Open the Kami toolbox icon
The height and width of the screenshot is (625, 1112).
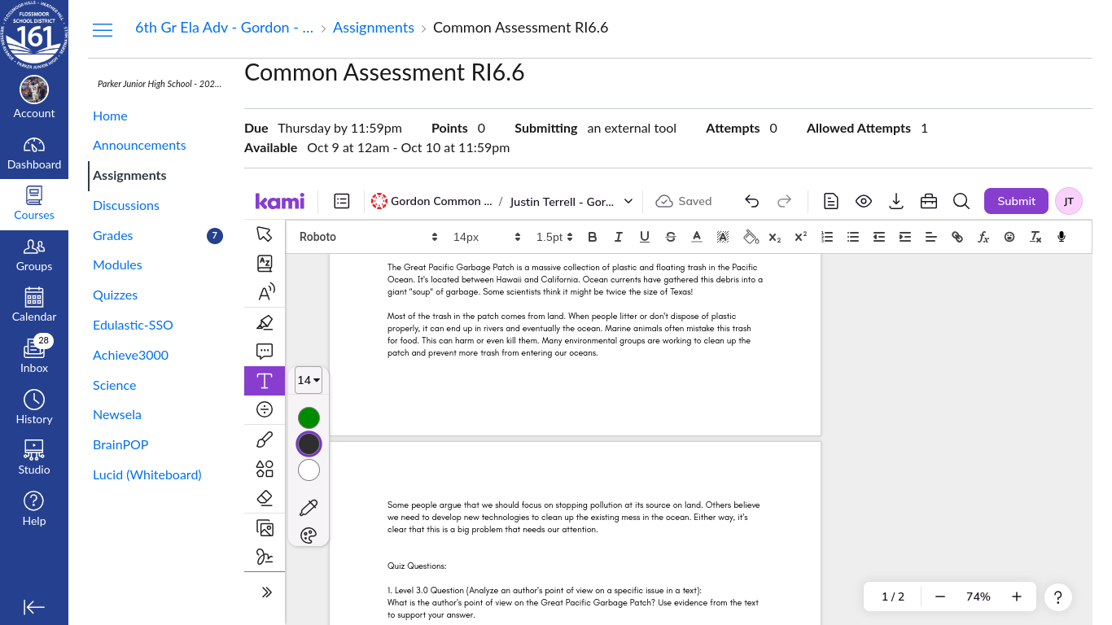click(928, 201)
